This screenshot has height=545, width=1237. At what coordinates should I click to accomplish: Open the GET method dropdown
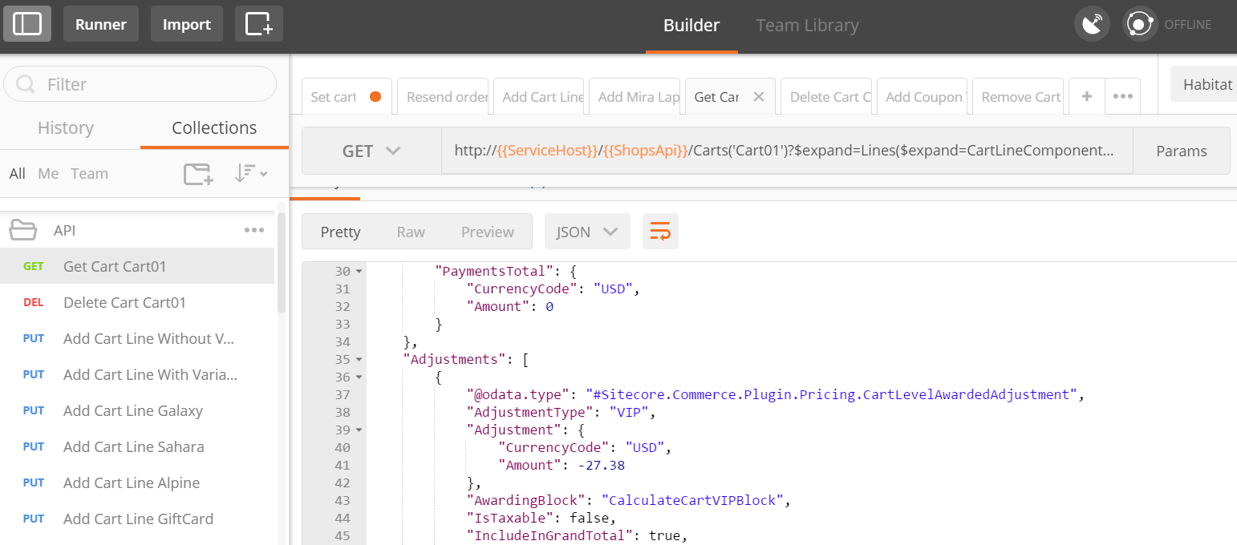pyautogui.click(x=371, y=151)
